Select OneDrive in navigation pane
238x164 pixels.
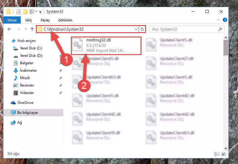(x=22, y=103)
